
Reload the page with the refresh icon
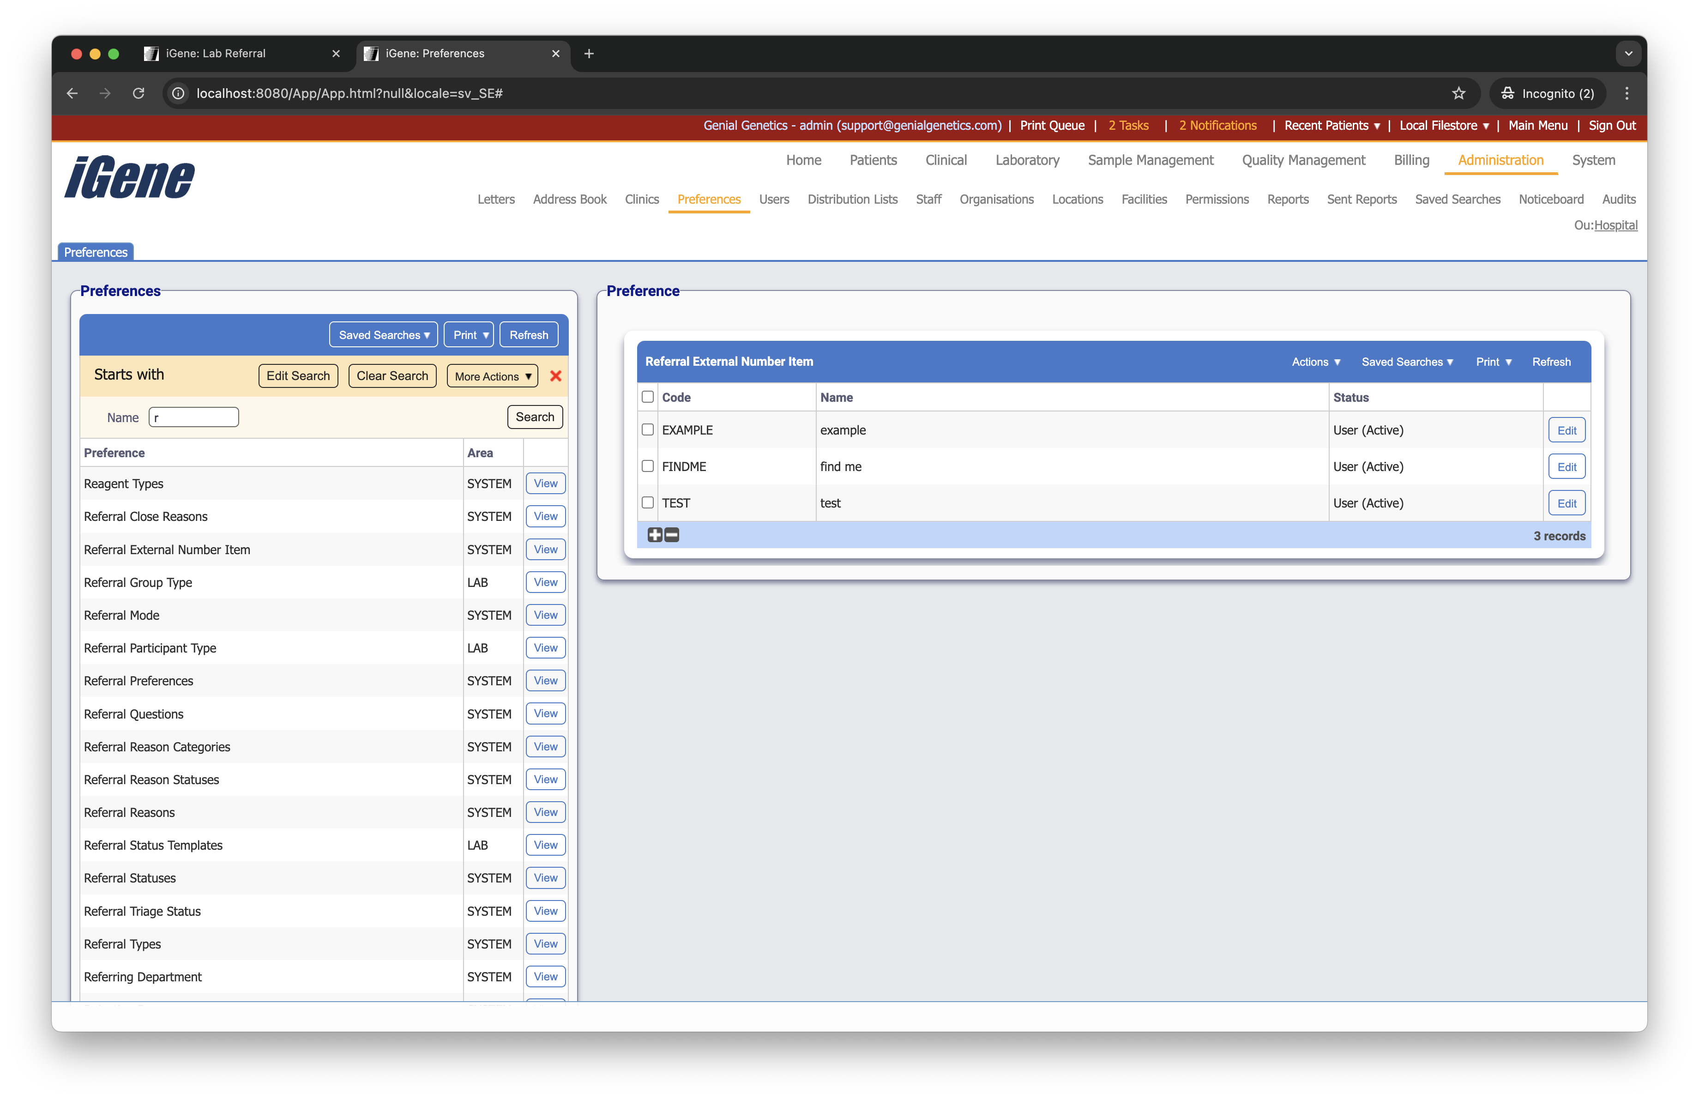139,93
